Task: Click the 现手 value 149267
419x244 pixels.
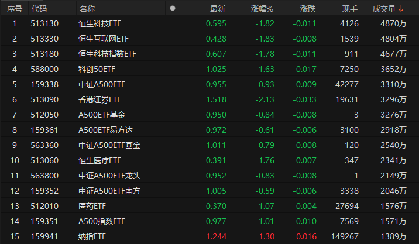Action: tap(345, 237)
